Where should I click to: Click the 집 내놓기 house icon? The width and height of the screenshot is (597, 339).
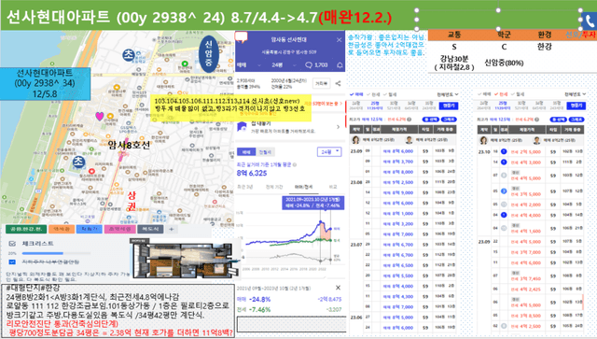click(x=242, y=127)
